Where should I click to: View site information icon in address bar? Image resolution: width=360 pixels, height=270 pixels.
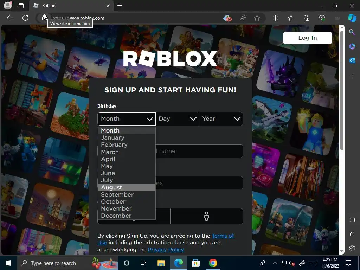coord(44,18)
